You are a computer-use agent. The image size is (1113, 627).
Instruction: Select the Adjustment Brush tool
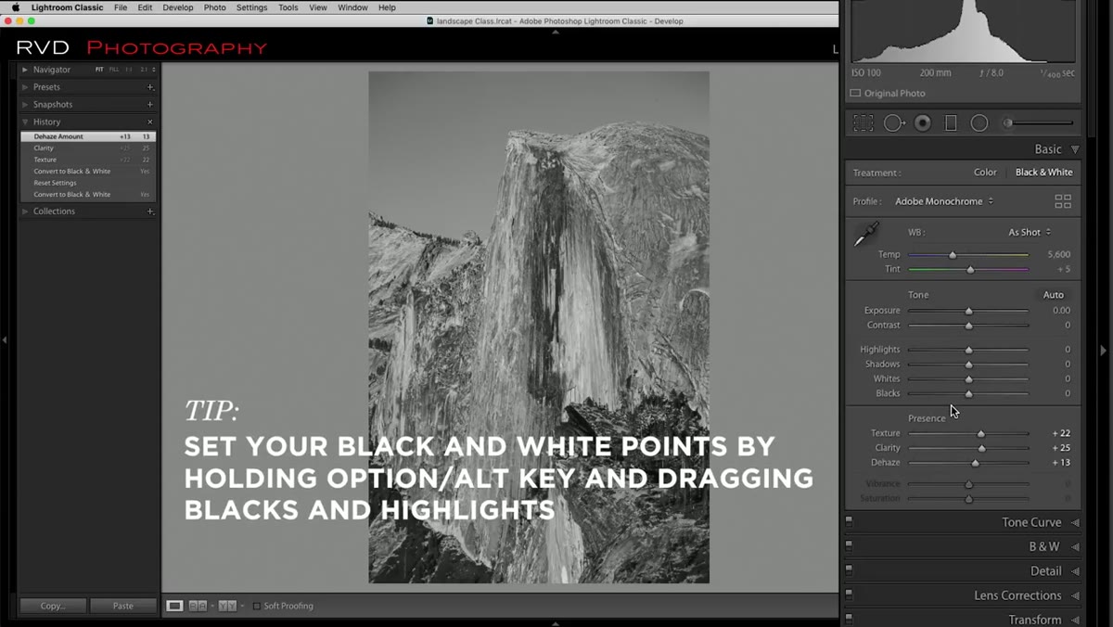tap(1039, 123)
